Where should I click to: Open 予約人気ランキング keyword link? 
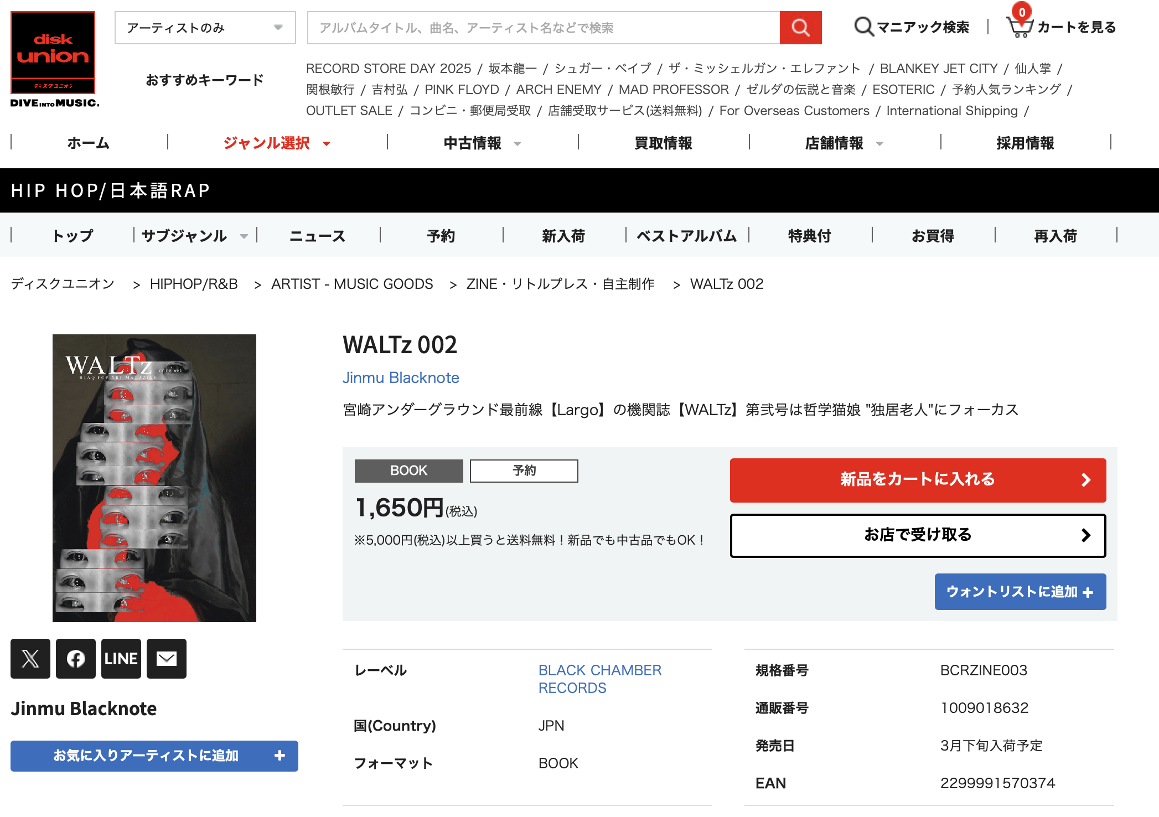[x=1006, y=89]
